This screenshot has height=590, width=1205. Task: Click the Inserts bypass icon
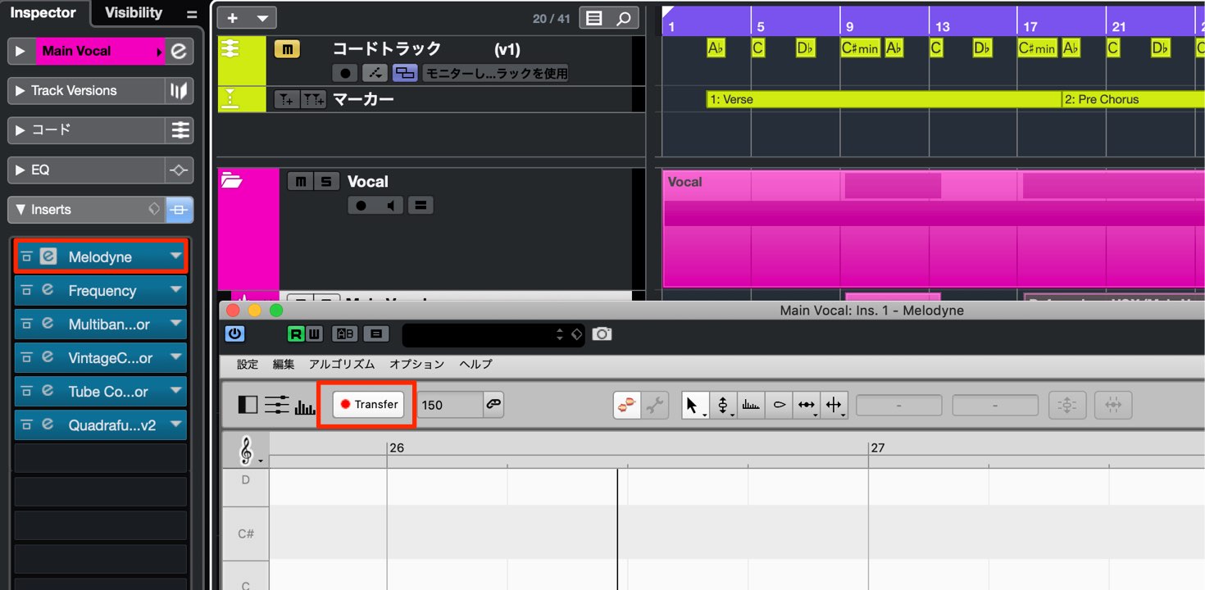(179, 210)
